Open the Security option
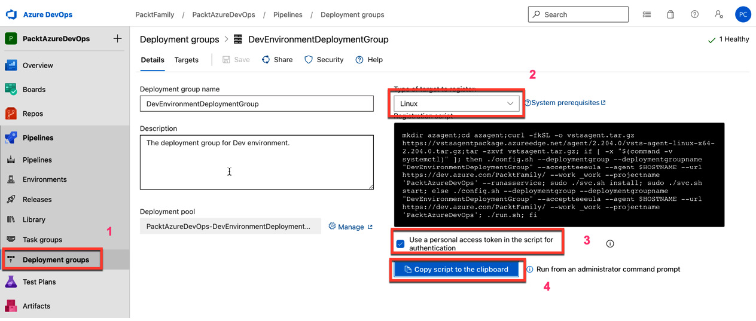This screenshot has width=756, height=321. tap(324, 60)
